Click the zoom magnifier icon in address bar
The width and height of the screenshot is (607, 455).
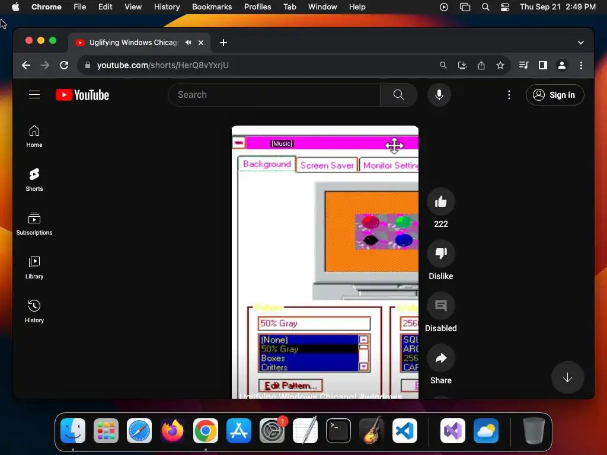pos(443,65)
